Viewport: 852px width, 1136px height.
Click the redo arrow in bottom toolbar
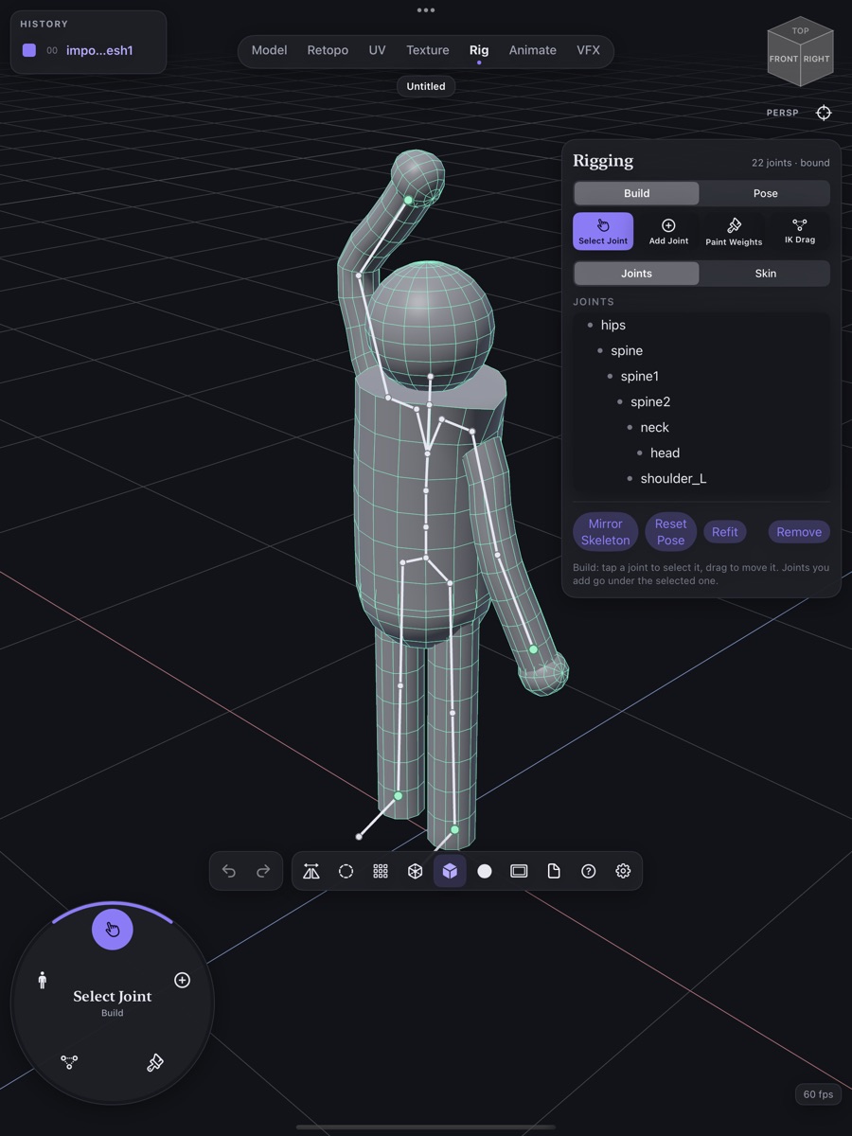[x=263, y=871]
